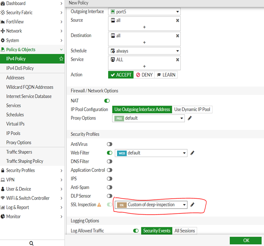Click the User & Device person icon
This screenshot has height=246, width=264.
[3, 189]
